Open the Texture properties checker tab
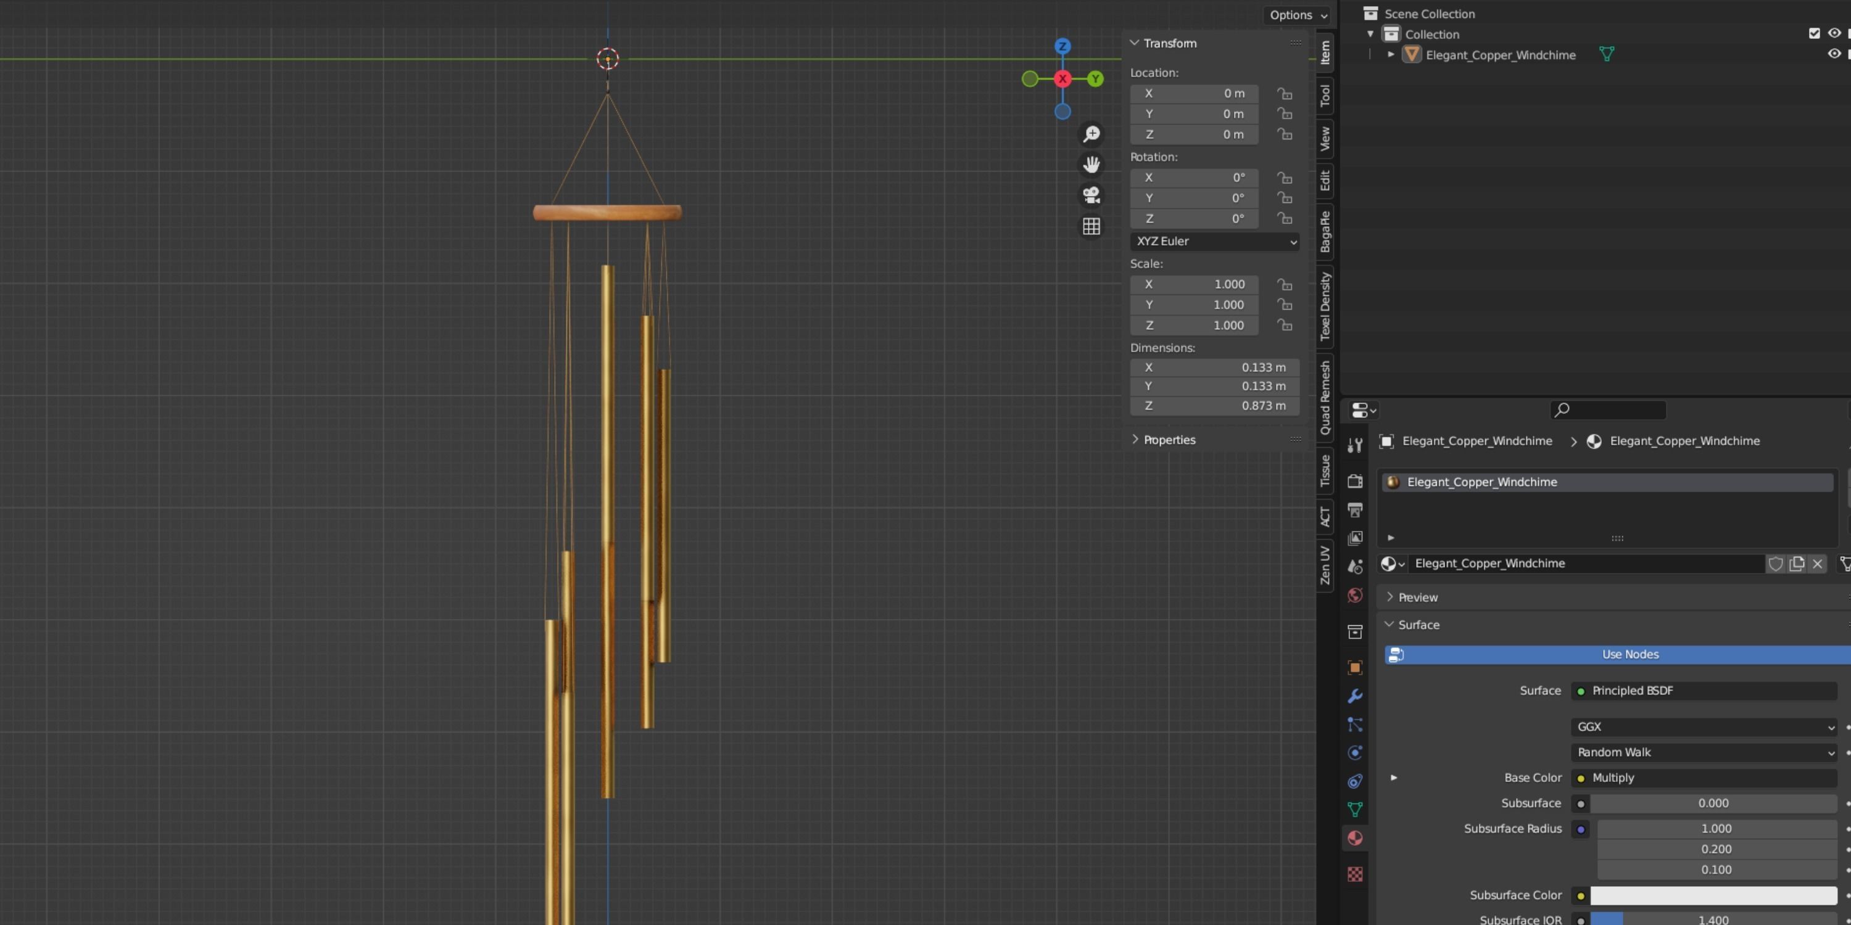Screen dimensions: 1851x925 (1354, 874)
